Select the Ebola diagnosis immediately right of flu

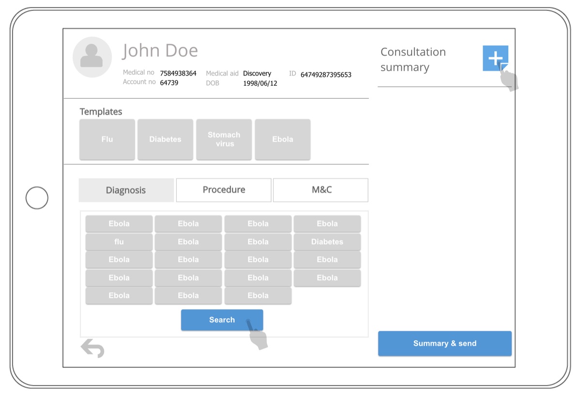(x=188, y=242)
